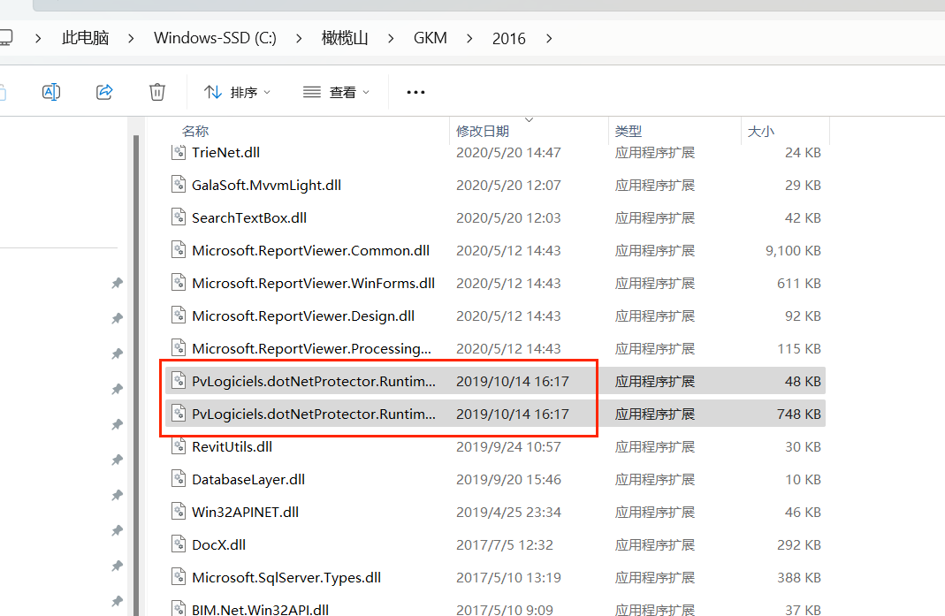Click the 此电脑 breadcrumb
Image resolution: width=945 pixels, height=616 pixels.
(x=85, y=38)
